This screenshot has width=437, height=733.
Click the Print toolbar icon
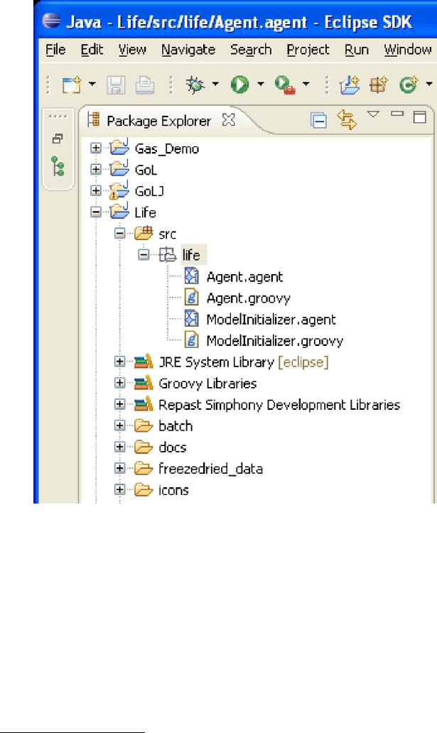[x=145, y=85]
